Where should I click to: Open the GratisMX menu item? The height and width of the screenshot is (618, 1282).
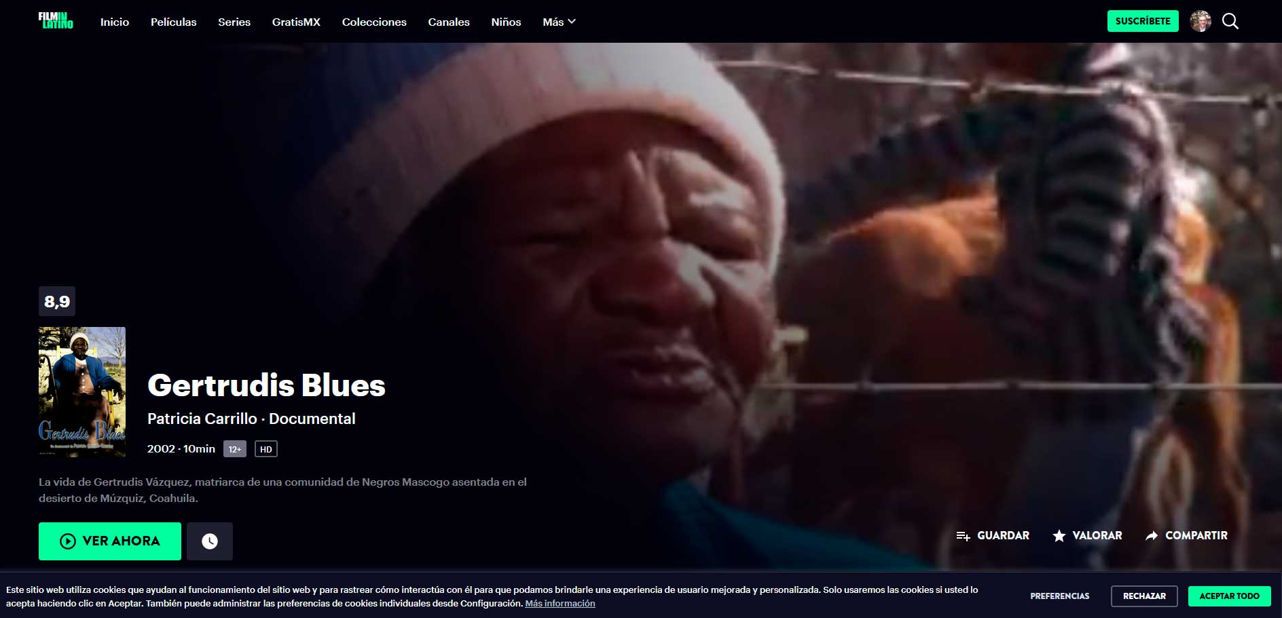(x=296, y=22)
